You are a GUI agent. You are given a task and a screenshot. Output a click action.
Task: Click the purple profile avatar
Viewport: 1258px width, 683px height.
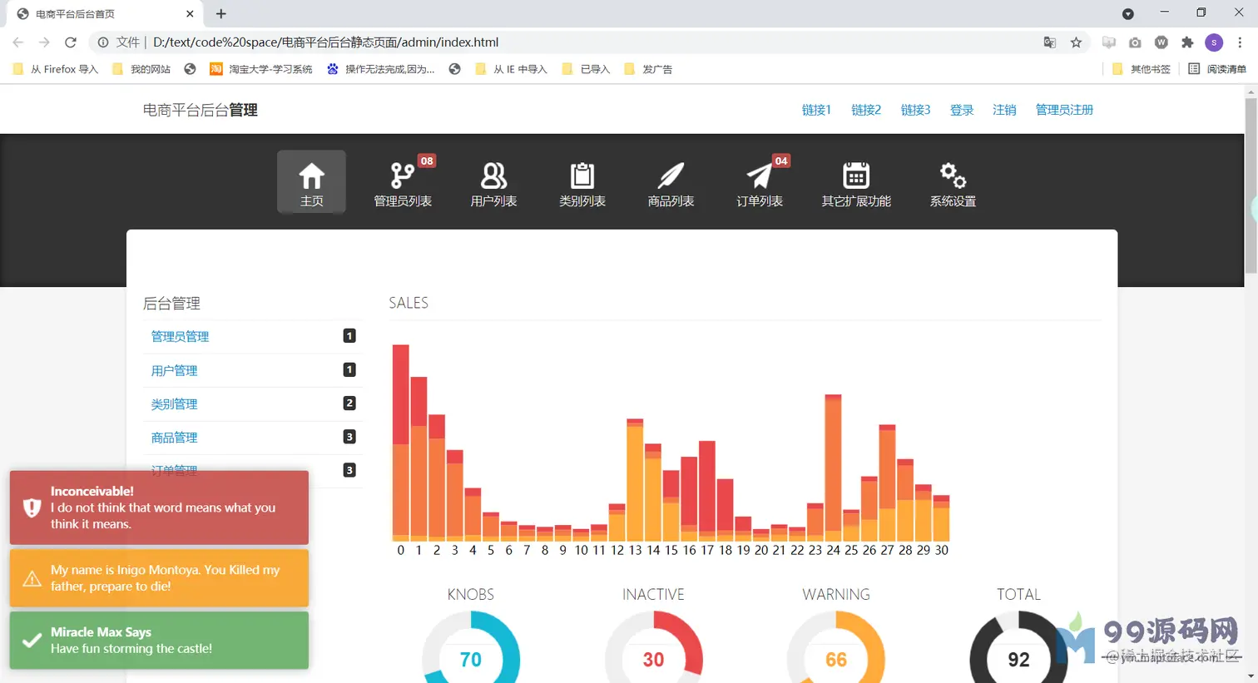click(1214, 42)
